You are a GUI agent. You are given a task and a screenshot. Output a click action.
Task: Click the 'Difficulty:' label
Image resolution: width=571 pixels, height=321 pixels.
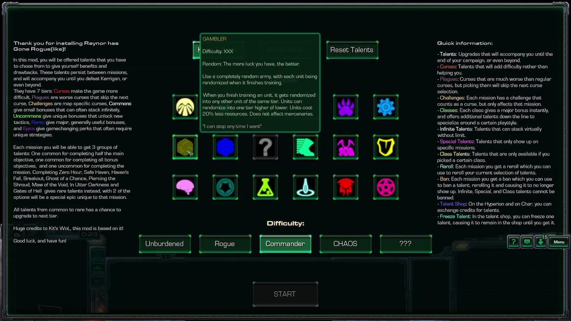pyautogui.click(x=285, y=223)
